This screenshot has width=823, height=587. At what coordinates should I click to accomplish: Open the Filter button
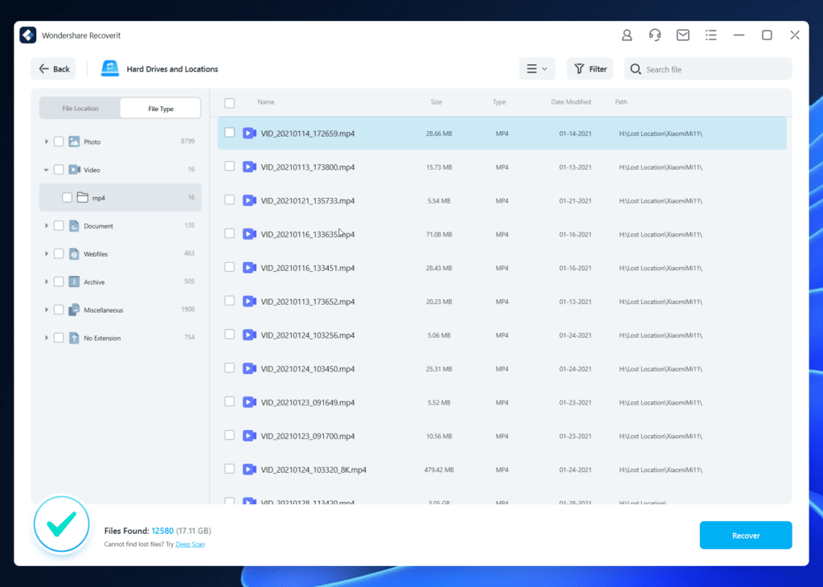click(x=590, y=69)
